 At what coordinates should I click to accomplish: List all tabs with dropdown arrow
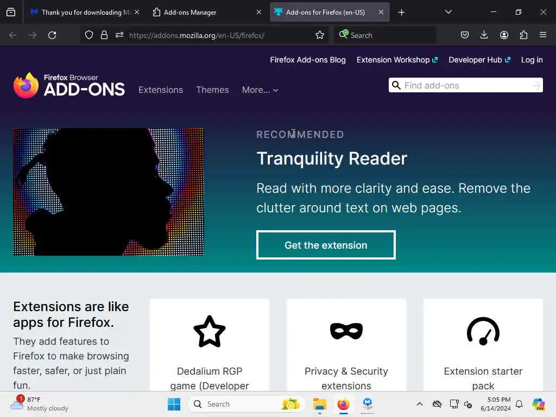click(x=448, y=12)
